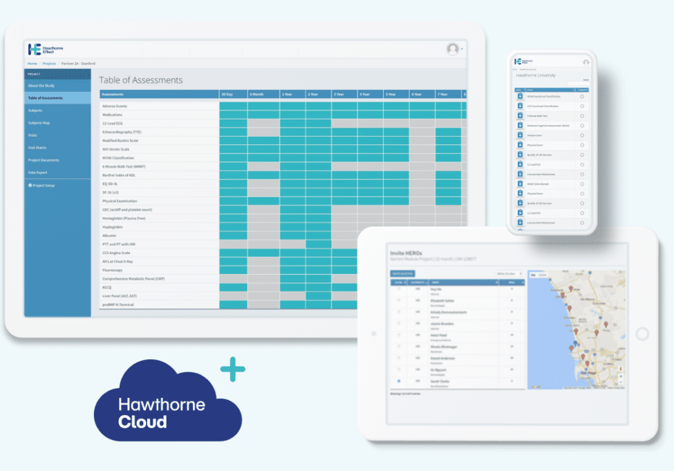The image size is (674, 471).
Task: Go to Subjects in the project sidebar
Action: (57, 110)
